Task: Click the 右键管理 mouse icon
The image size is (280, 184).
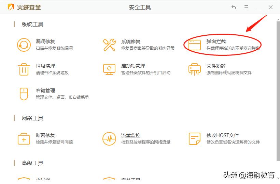Action: click(24, 94)
